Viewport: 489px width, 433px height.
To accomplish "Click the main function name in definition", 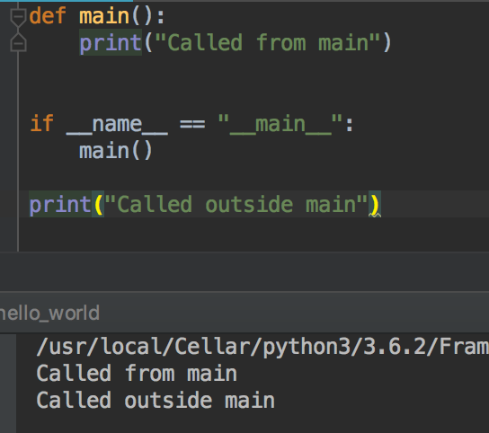I will pyautogui.click(x=104, y=16).
